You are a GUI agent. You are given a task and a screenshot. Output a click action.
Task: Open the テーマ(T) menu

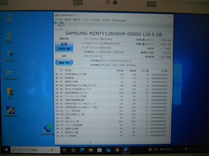[85, 20]
